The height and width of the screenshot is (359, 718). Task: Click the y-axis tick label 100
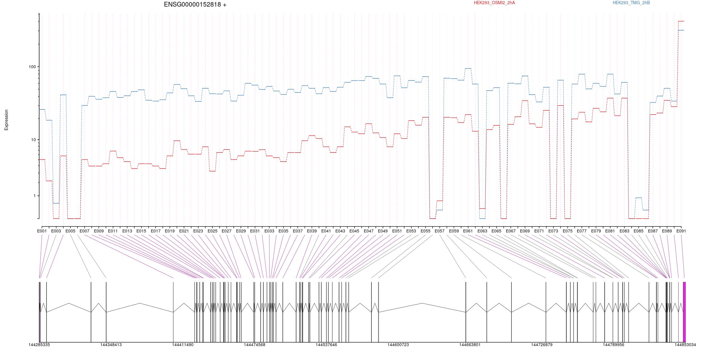click(x=32, y=67)
